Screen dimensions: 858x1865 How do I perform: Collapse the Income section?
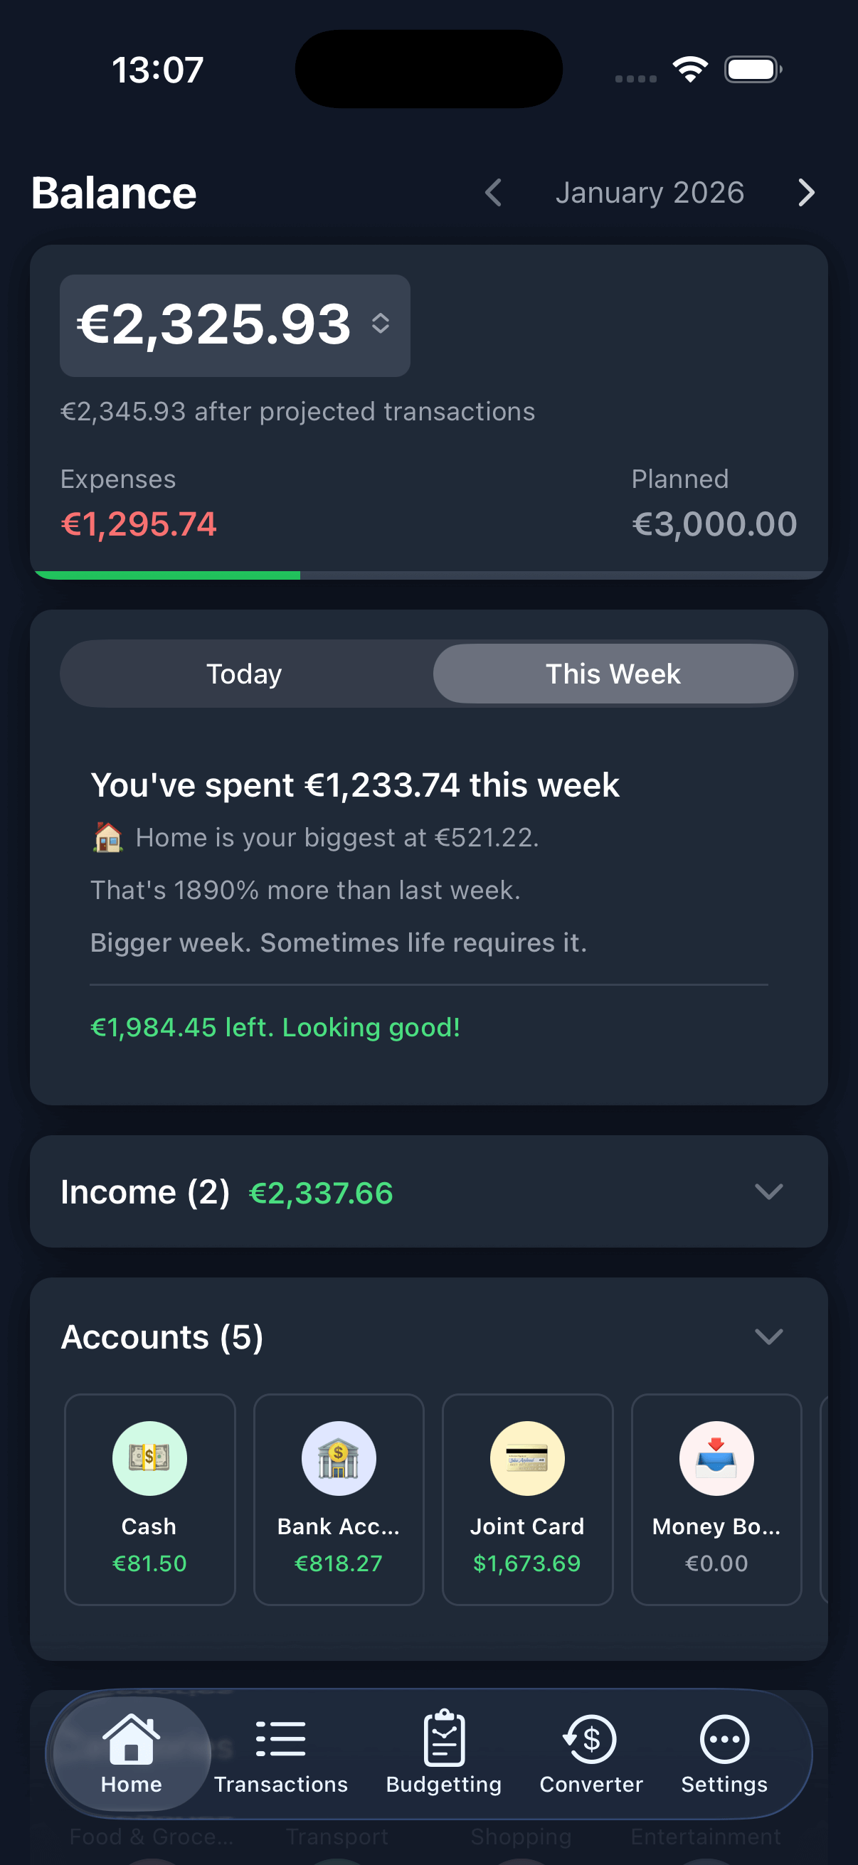point(770,1191)
